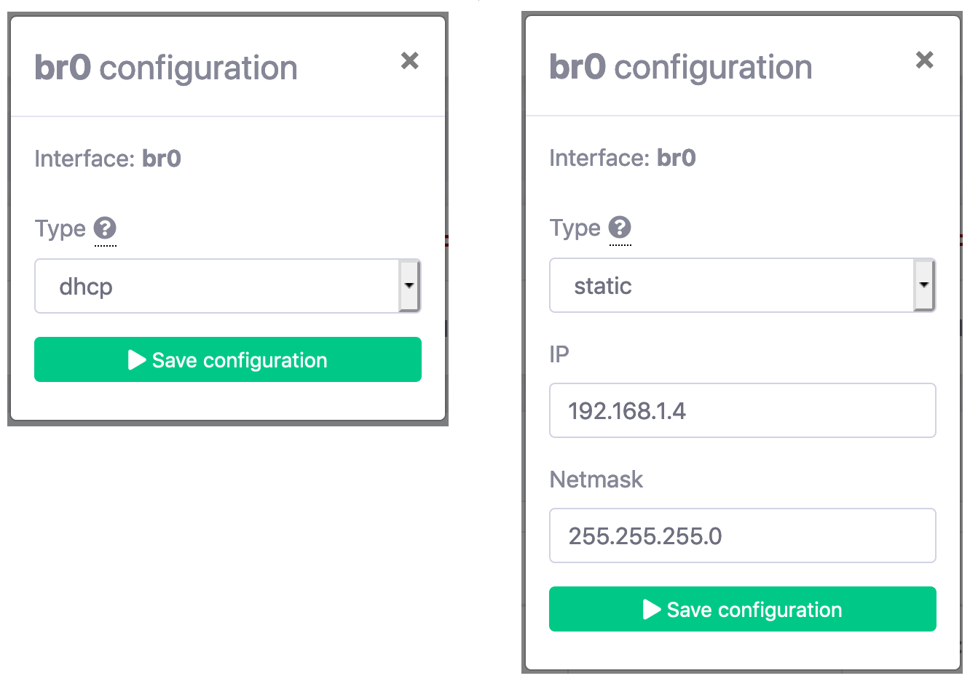Click Type help icon in dhcp dialog
The width and height of the screenshot is (970, 681).
click(105, 228)
